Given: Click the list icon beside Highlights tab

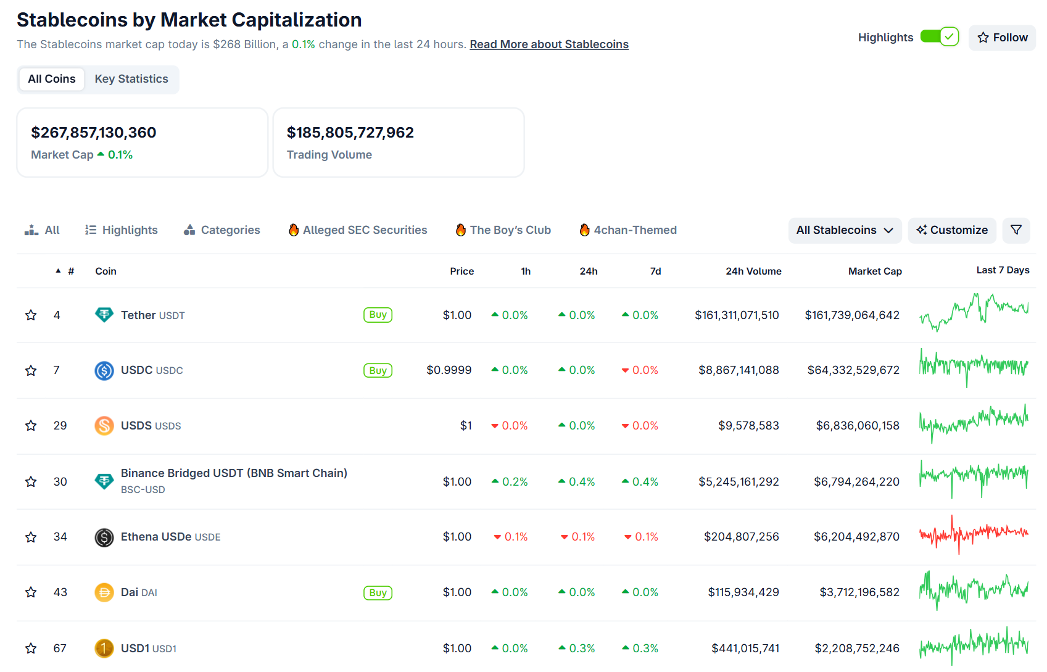Looking at the screenshot, I should (x=91, y=230).
